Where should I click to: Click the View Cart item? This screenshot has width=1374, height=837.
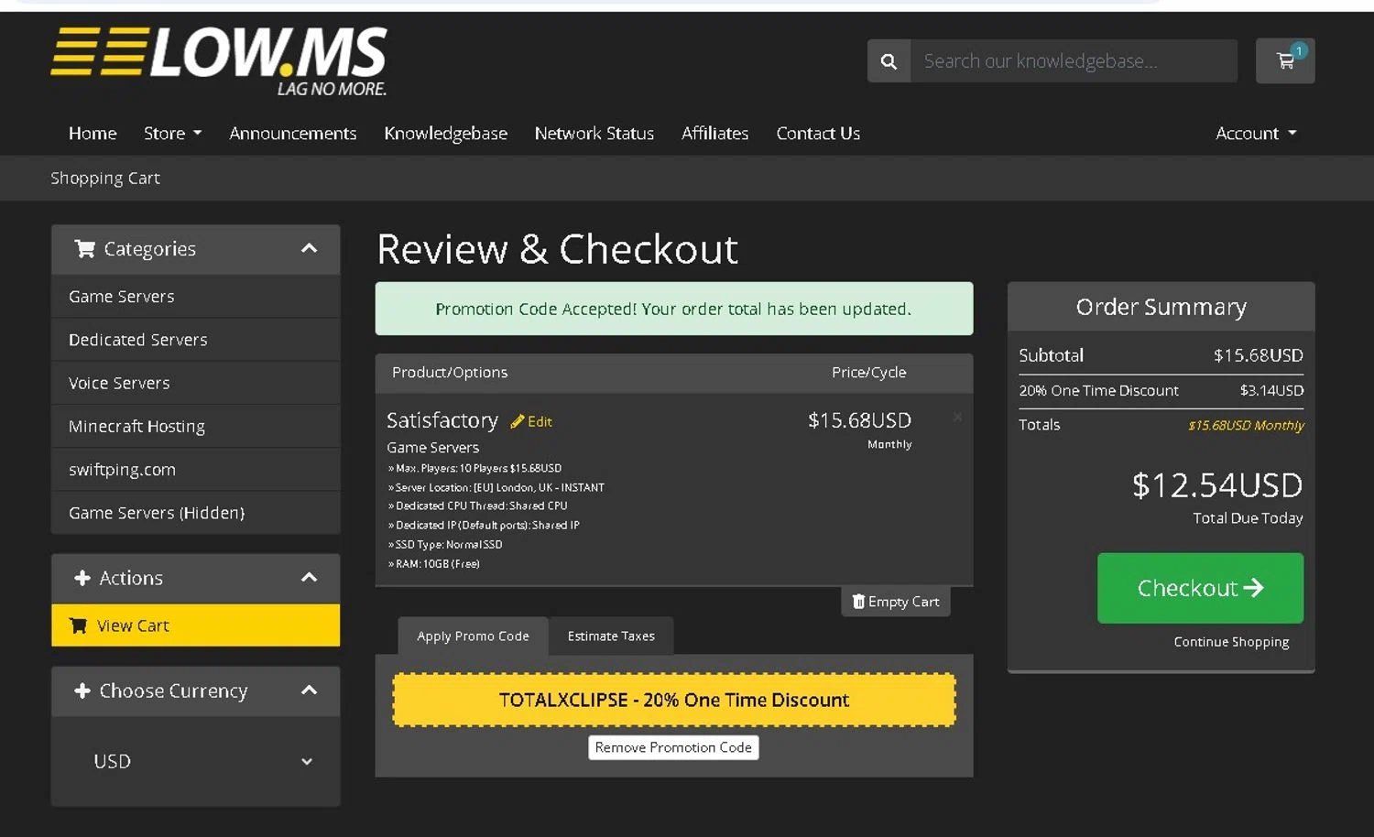tap(196, 625)
